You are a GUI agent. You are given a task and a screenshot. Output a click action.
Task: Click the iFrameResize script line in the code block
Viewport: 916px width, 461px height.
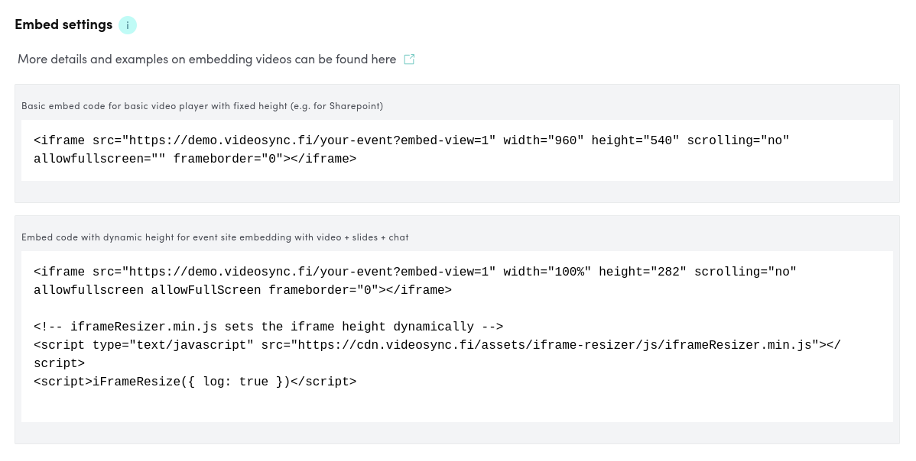[x=195, y=382]
